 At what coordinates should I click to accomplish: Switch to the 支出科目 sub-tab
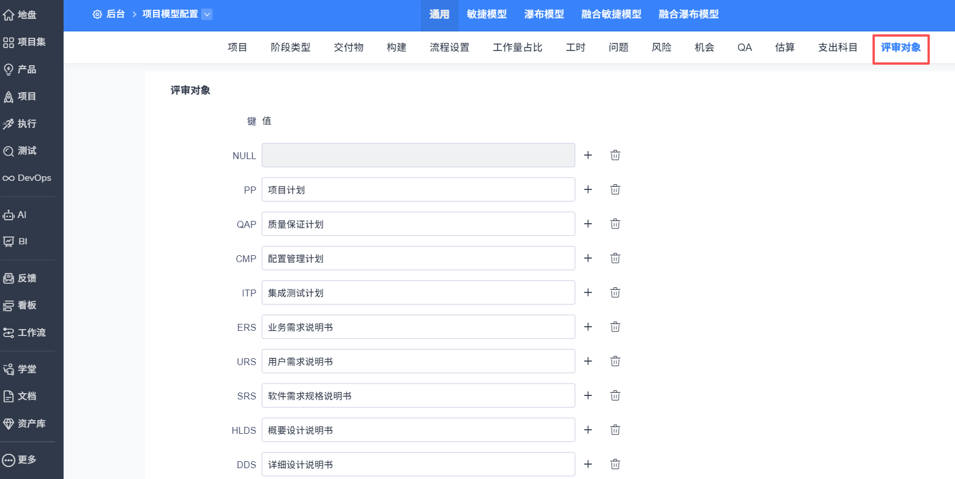click(x=837, y=47)
